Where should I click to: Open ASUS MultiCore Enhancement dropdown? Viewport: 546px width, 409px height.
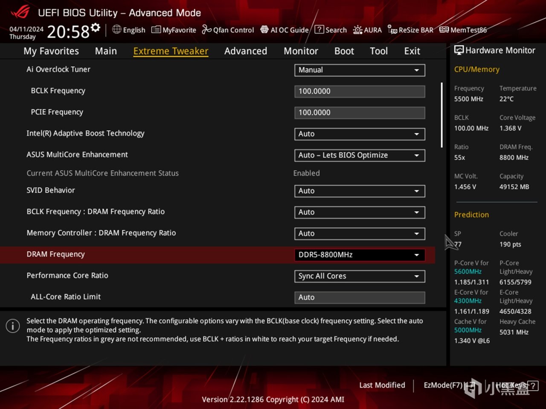click(360, 155)
